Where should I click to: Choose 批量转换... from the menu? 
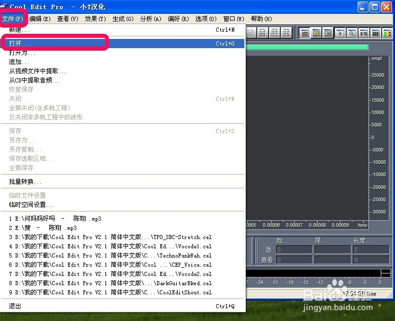(x=122, y=182)
